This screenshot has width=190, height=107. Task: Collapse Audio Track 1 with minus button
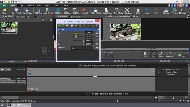click(x=2, y=79)
